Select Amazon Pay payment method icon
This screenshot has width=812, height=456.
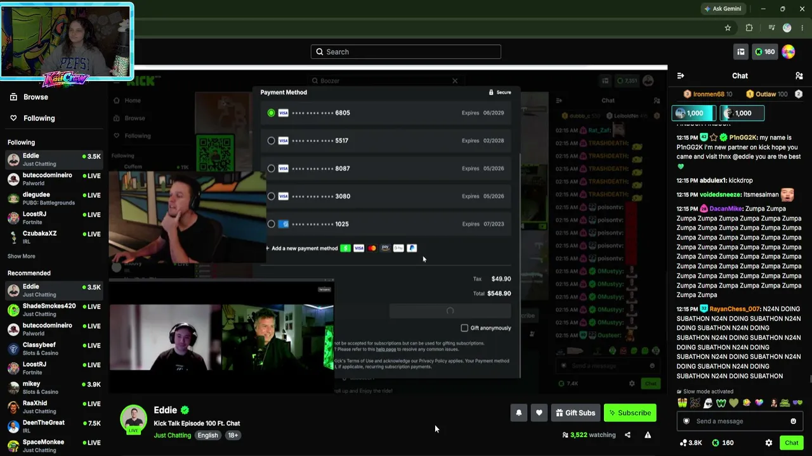[385, 248]
